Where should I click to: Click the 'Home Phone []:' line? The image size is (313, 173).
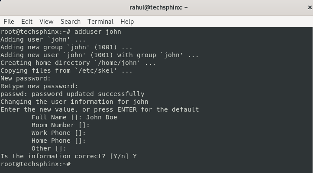(58, 141)
